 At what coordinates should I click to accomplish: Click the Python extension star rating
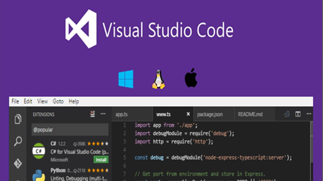click(x=98, y=170)
